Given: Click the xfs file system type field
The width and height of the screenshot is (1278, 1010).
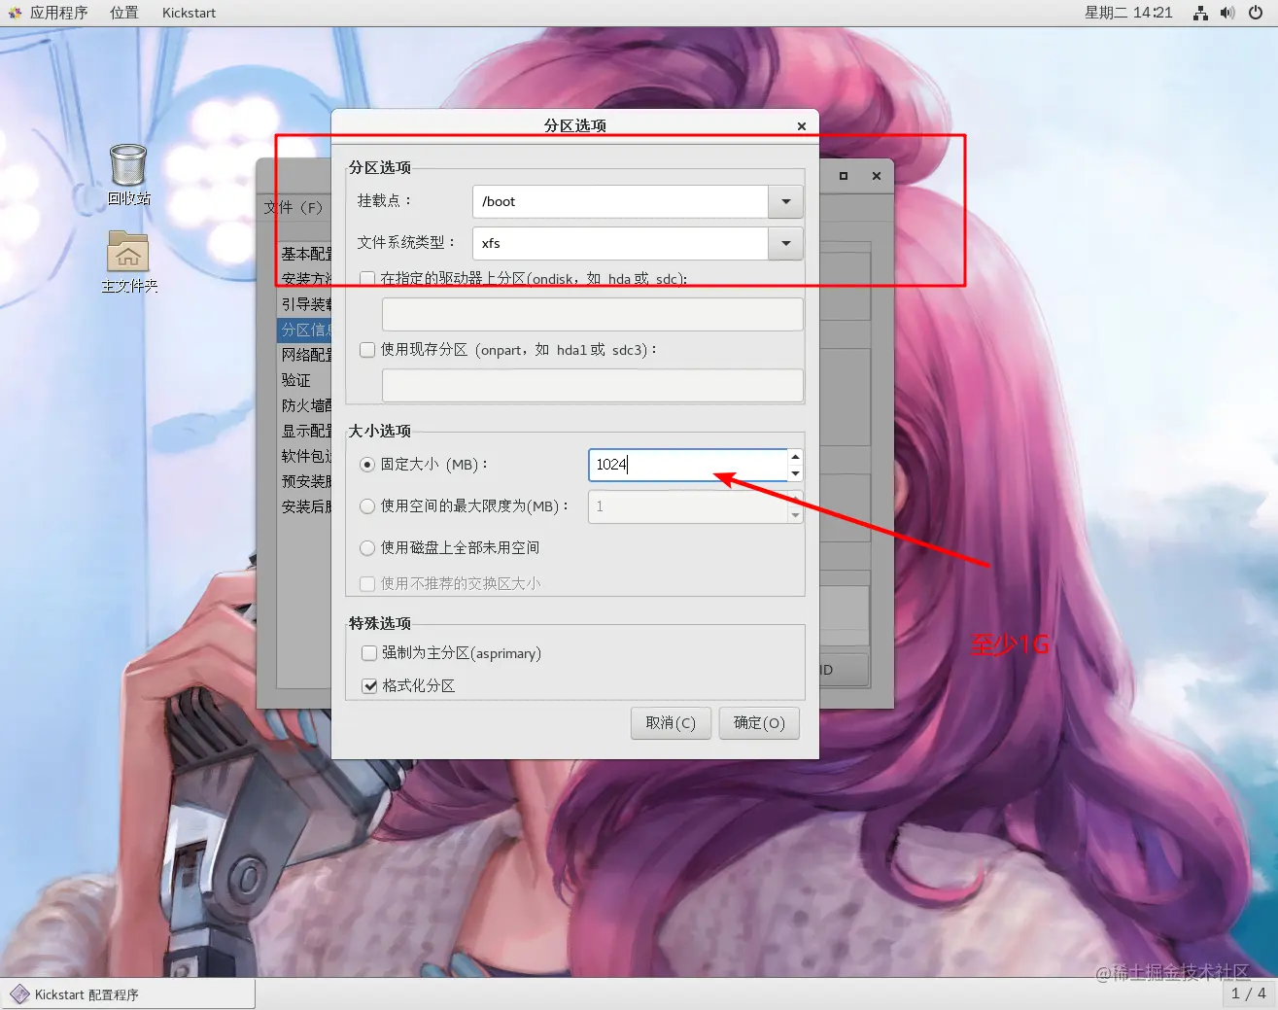Looking at the screenshot, I should pos(620,243).
